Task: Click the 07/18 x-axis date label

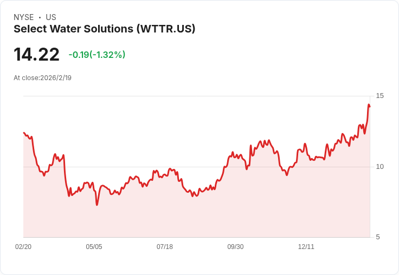Action: [165, 246]
